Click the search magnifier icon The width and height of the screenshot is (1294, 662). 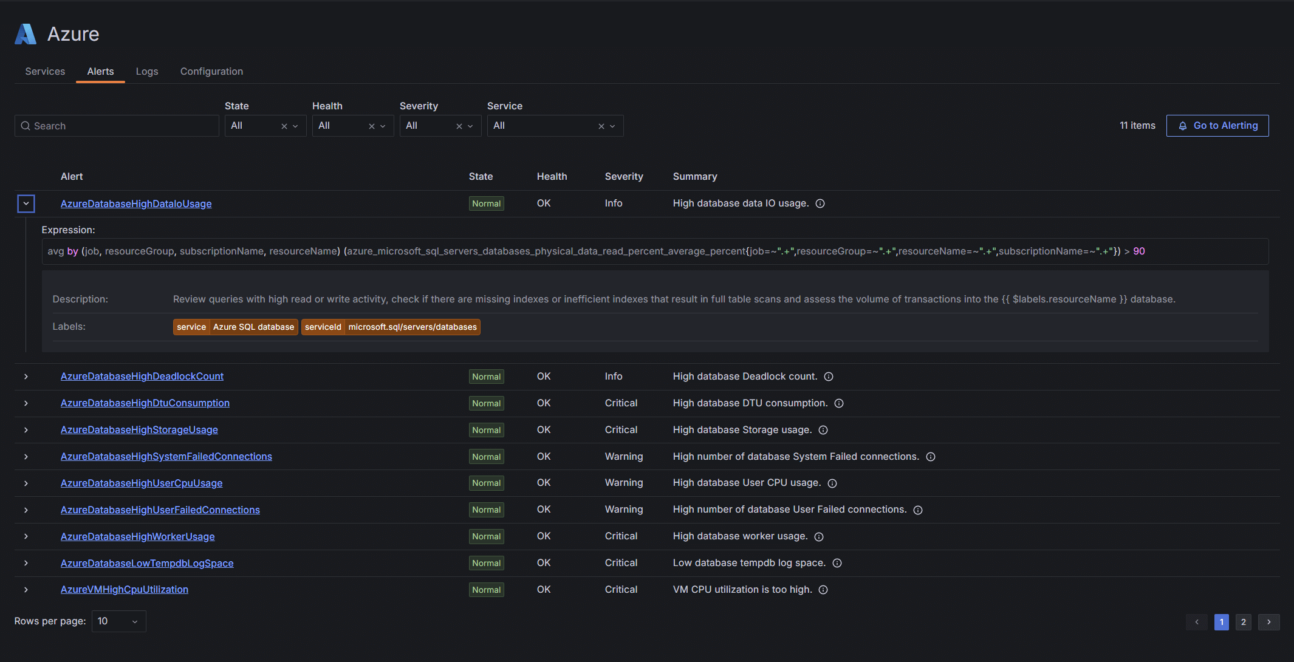pos(26,126)
